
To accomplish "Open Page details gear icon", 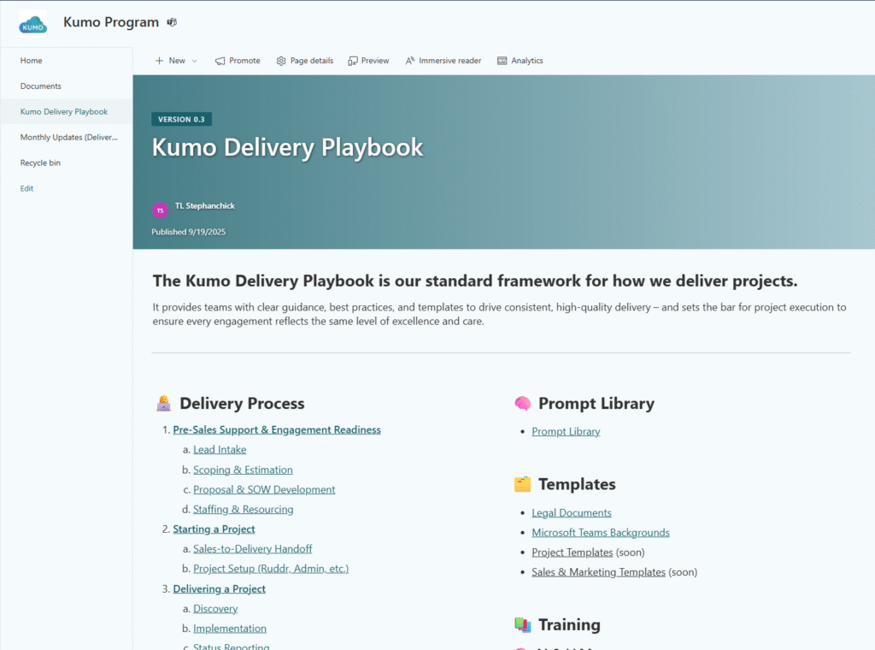I will [281, 61].
